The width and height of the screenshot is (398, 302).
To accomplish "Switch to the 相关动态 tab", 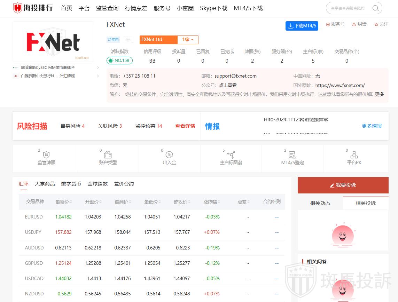I will tap(320, 203).
